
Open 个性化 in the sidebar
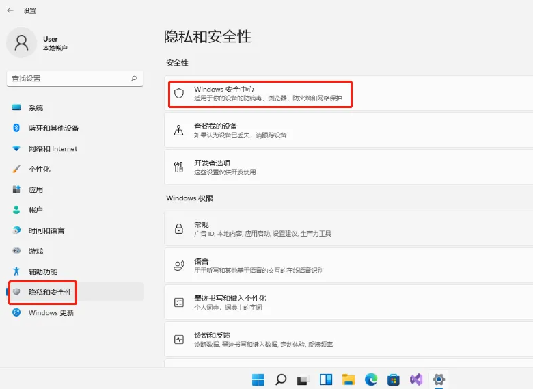74,169
